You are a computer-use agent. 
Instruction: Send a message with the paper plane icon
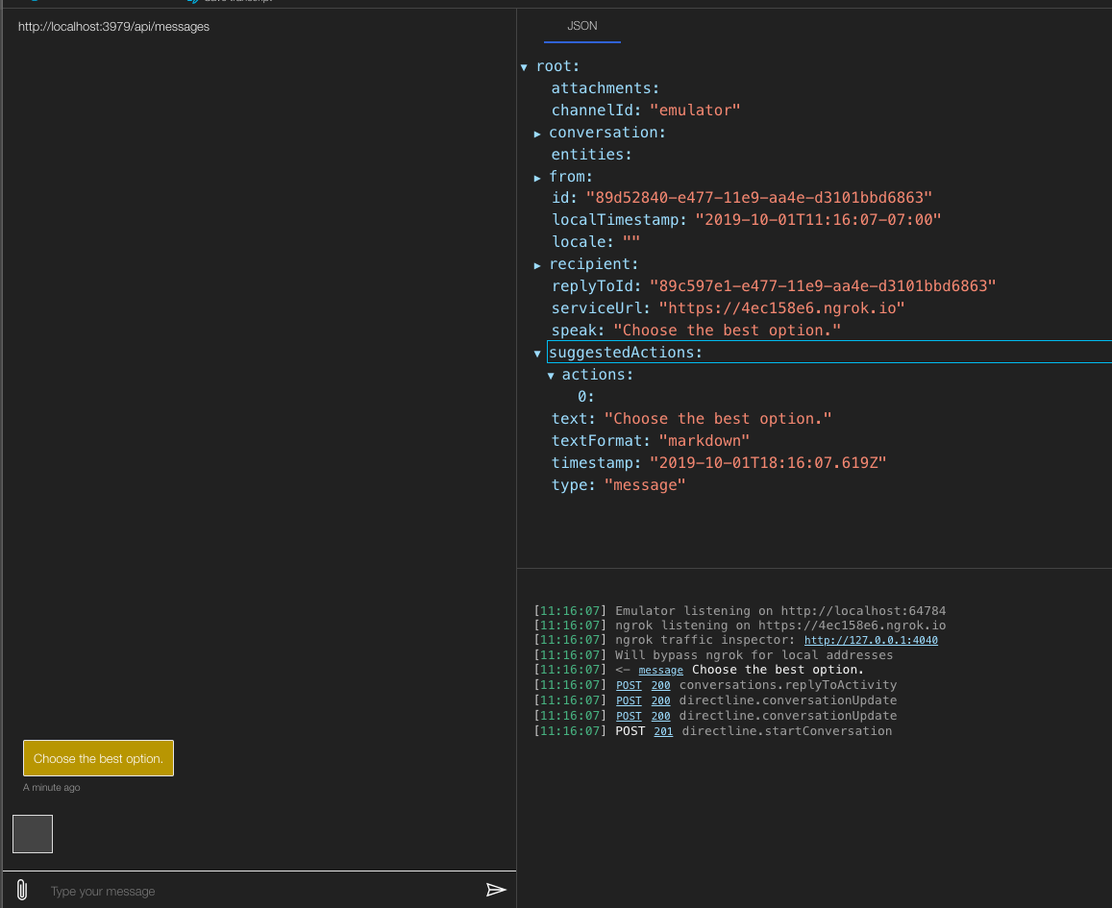click(497, 890)
